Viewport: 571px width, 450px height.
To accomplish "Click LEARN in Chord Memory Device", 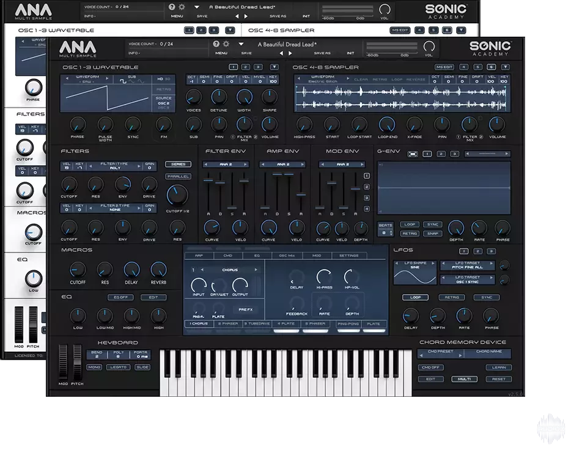I will [x=499, y=367].
